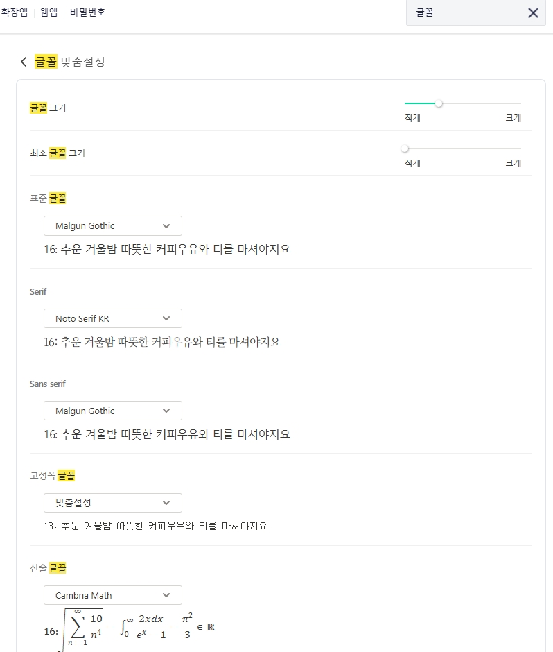Open the 웹앱 section
This screenshot has height=652, width=553.
[49, 12]
